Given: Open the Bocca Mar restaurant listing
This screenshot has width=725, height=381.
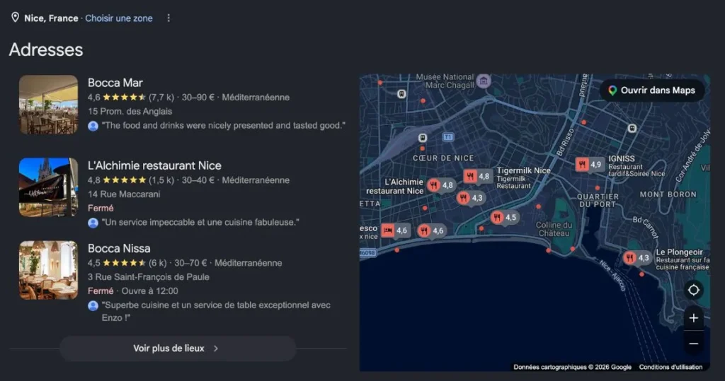Looking at the screenshot, I should 115,83.
